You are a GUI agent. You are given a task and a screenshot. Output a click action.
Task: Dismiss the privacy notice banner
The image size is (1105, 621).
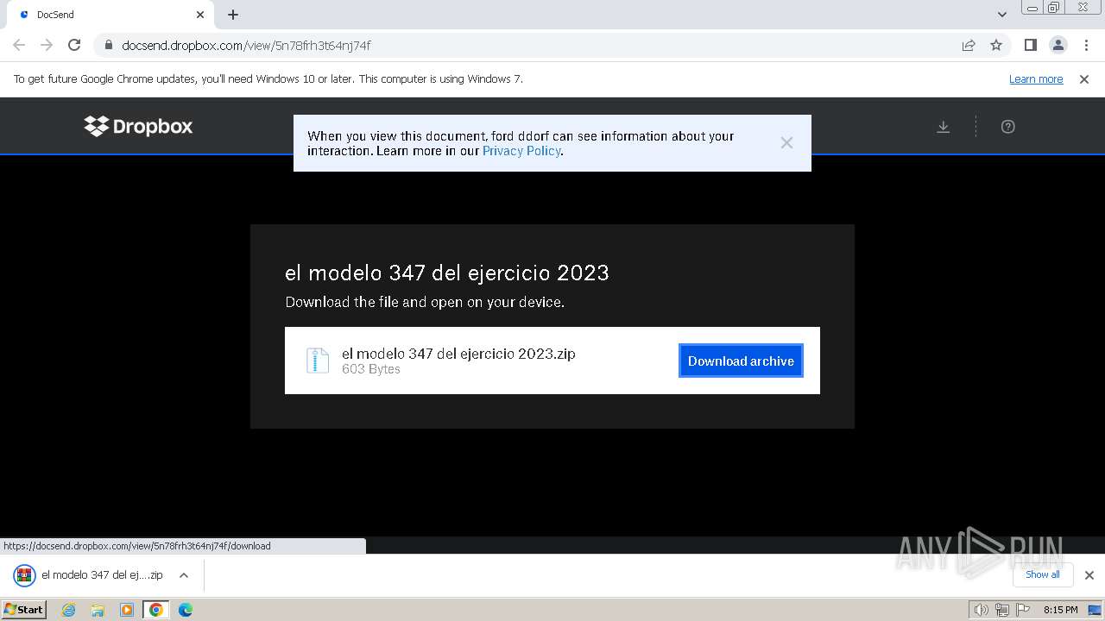[786, 143]
